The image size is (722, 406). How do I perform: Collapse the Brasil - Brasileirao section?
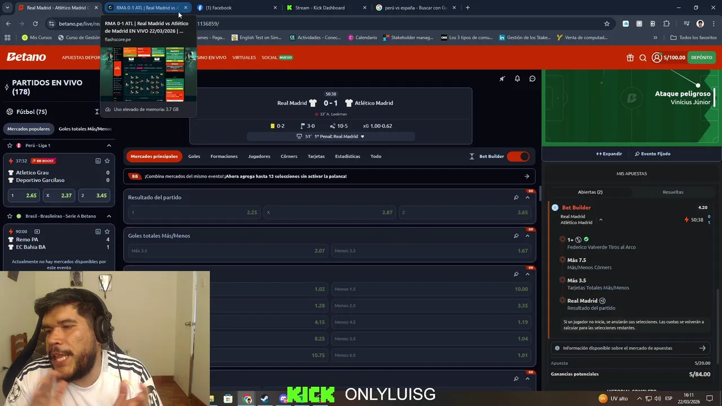109,216
